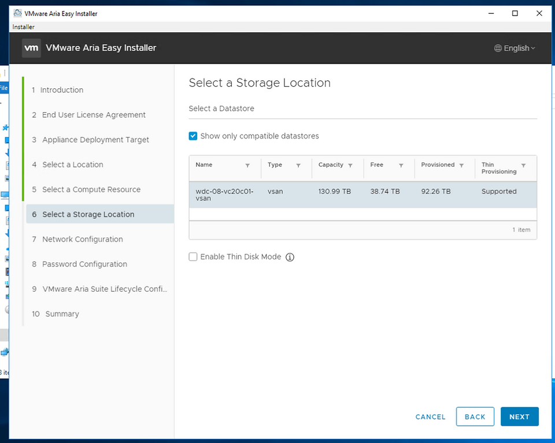Click the globe language icon
Image resolution: width=555 pixels, height=443 pixels.
[498, 48]
